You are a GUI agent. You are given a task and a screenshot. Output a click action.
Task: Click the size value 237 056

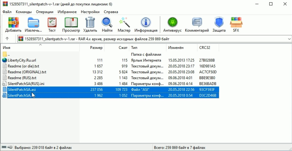[x=97, y=89]
